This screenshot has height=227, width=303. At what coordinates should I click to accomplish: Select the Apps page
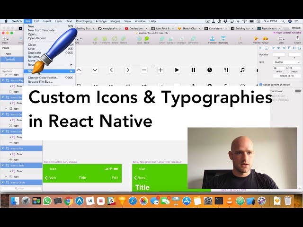9,53
